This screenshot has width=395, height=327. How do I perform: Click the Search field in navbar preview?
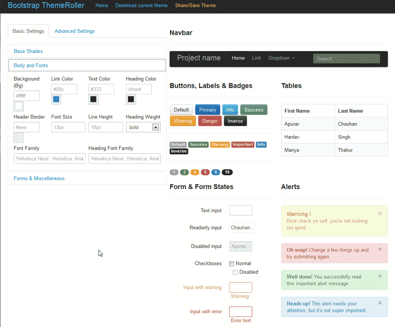pos(346,58)
